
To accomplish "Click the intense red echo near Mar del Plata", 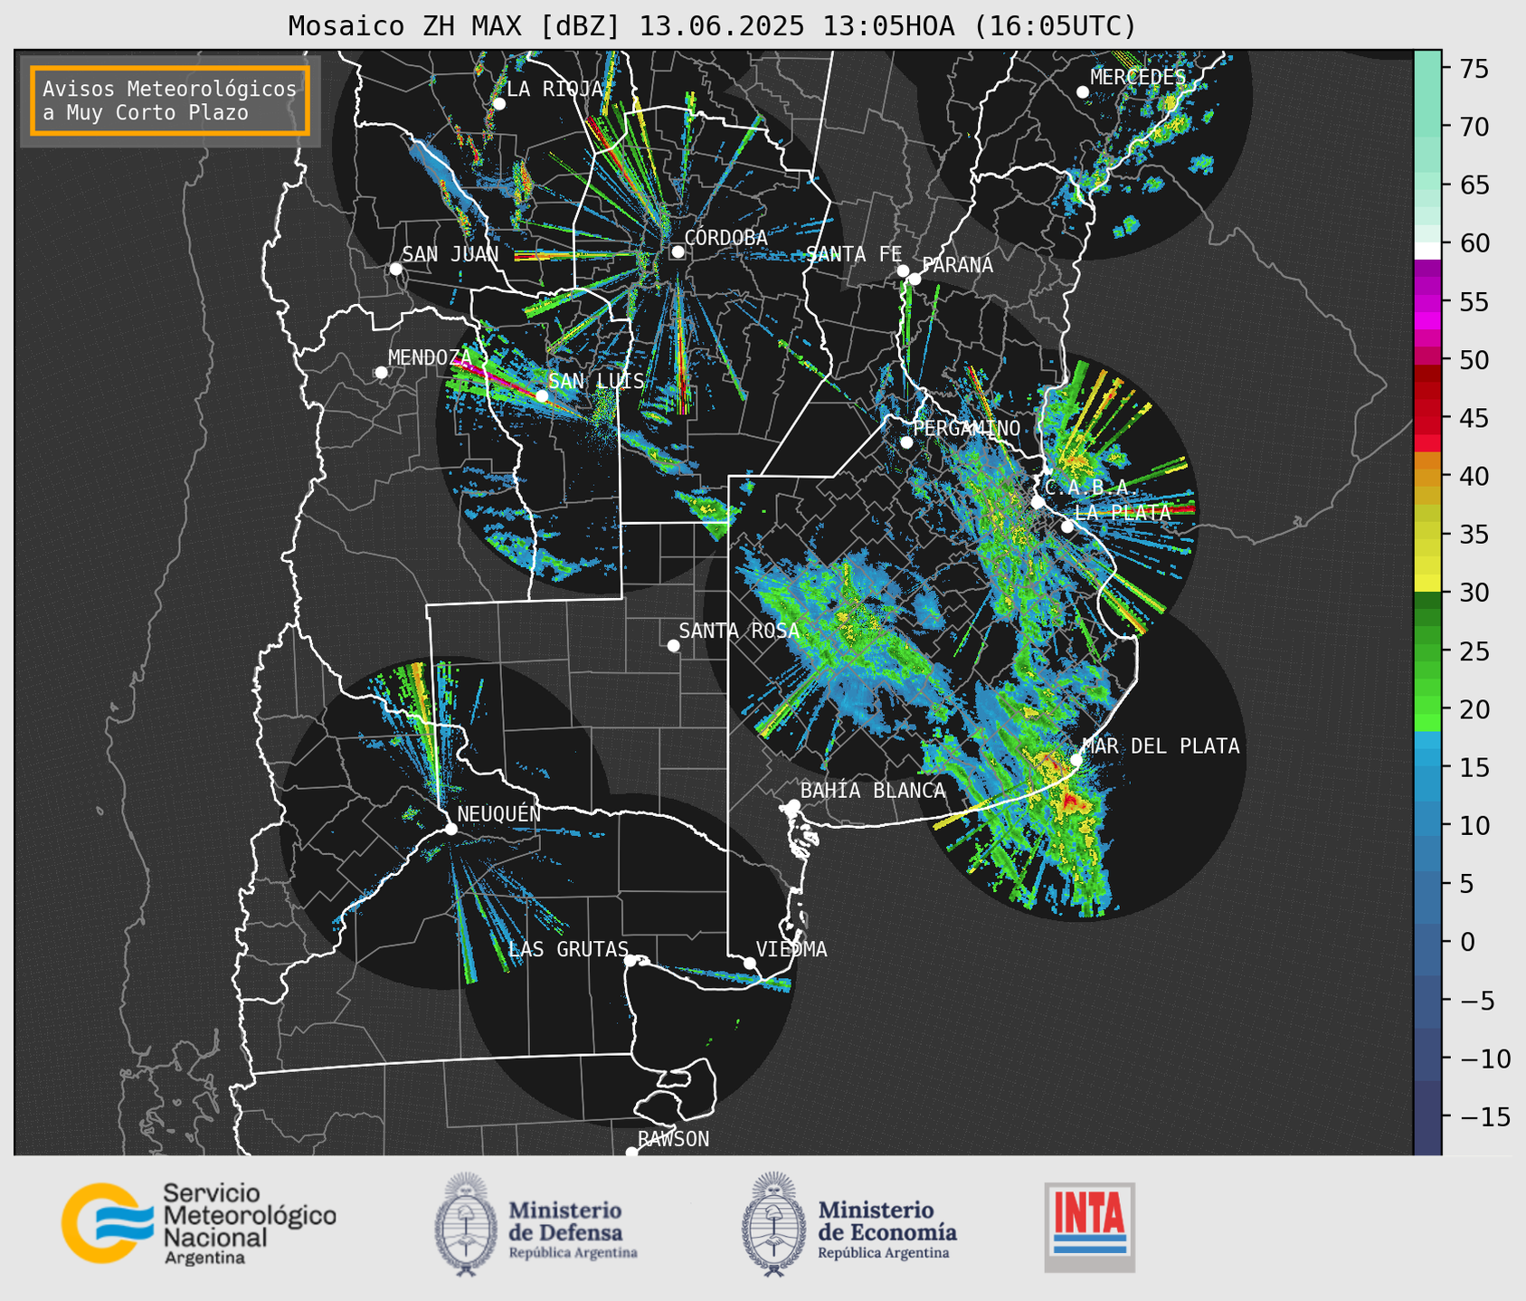I will (x=1071, y=801).
